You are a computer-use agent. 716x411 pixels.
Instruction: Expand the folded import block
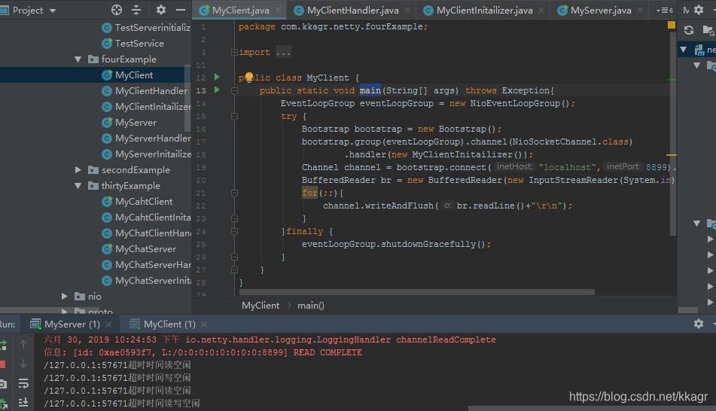(234, 52)
